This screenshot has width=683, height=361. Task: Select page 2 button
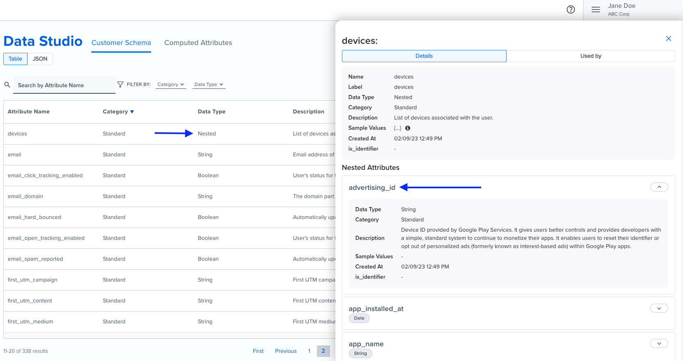(x=323, y=351)
